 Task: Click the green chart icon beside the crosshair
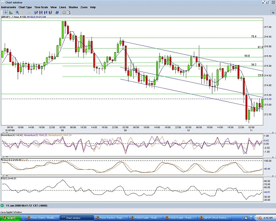tap(11, 12)
